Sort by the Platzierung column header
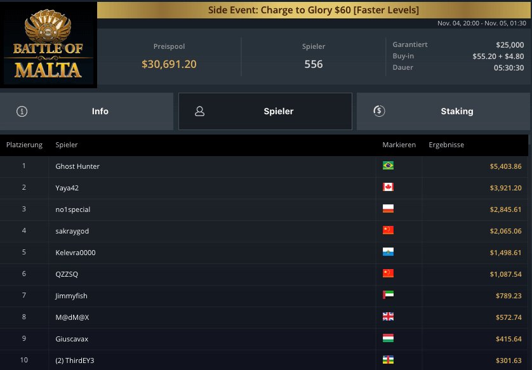 (24, 145)
